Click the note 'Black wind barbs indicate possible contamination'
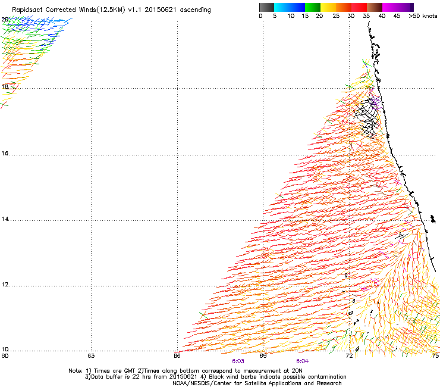Viewport: 440px width, 387px height. (x=278, y=377)
